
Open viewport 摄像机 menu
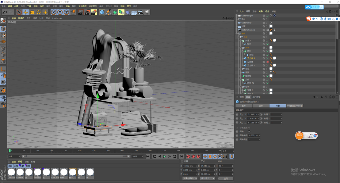[x=21, y=18]
